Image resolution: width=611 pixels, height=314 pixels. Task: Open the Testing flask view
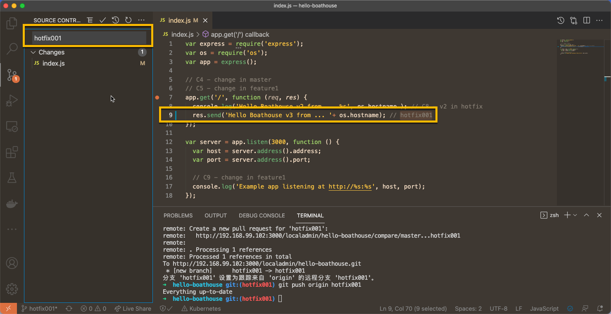[x=12, y=178]
